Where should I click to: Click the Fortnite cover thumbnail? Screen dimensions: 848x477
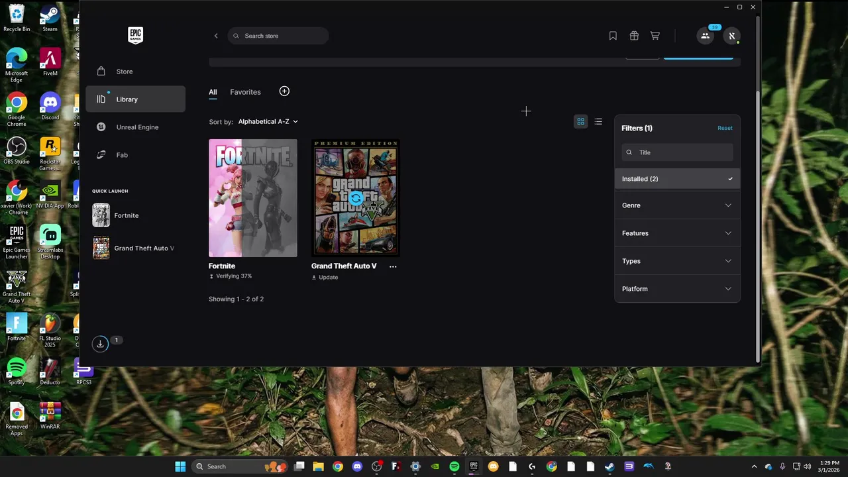tap(253, 198)
